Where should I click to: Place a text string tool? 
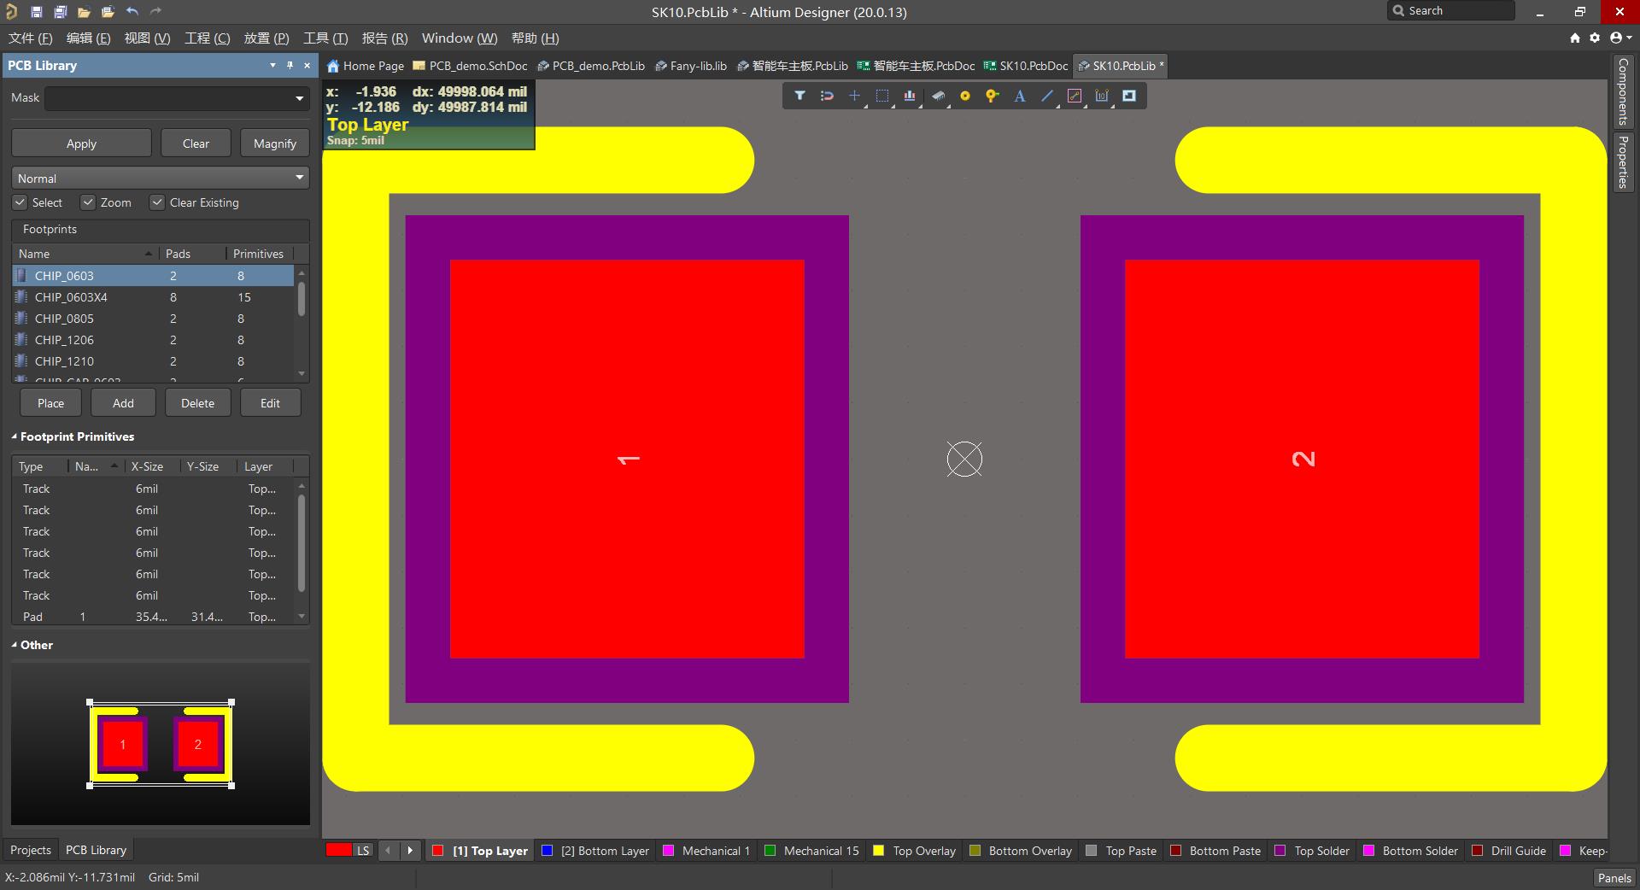pos(1019,96)
